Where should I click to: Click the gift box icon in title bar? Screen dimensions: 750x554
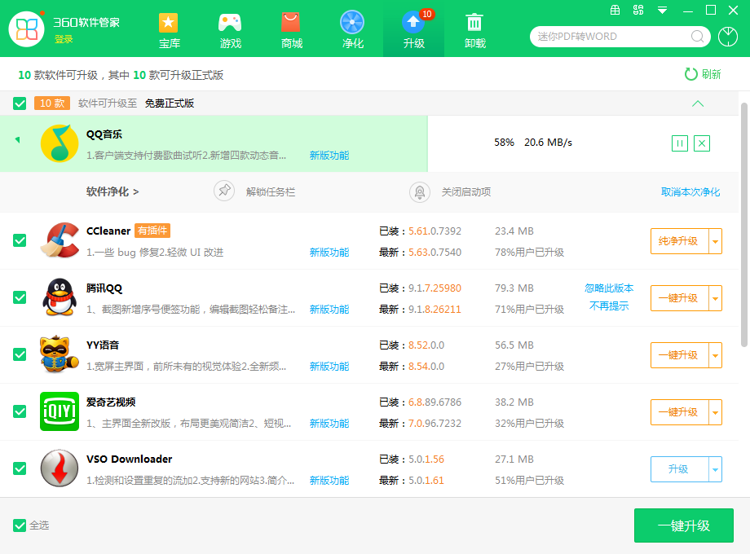click(615, 10)
